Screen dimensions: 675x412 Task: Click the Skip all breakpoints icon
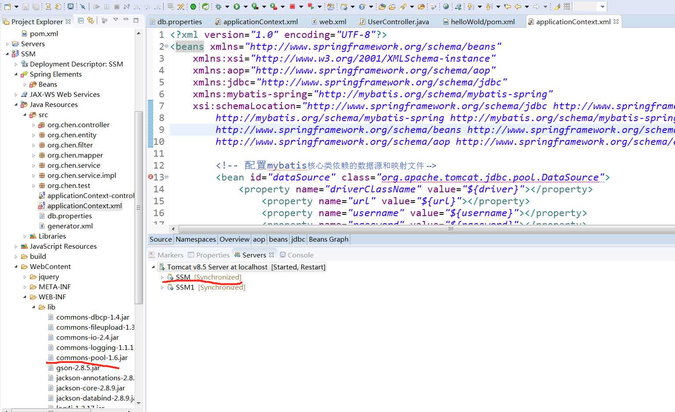coord(83,7)
